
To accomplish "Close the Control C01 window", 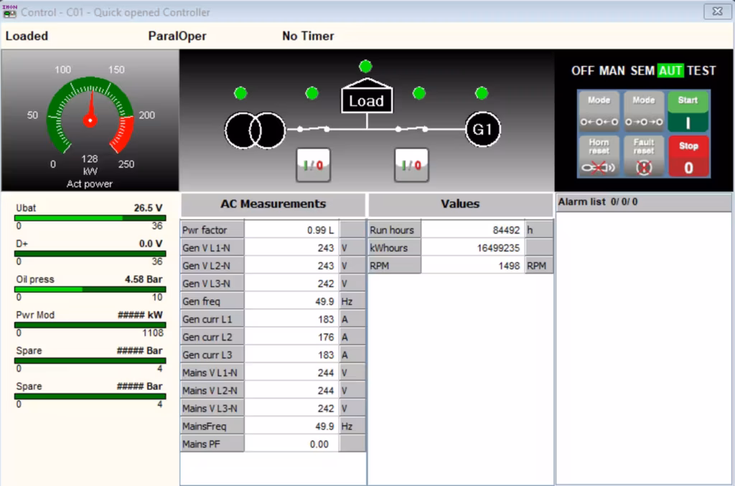I will coord(717,11).
